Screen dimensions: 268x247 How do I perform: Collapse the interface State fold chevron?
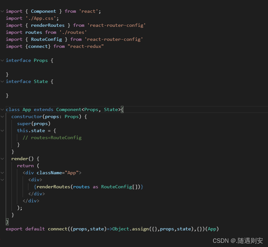point(2,82)
